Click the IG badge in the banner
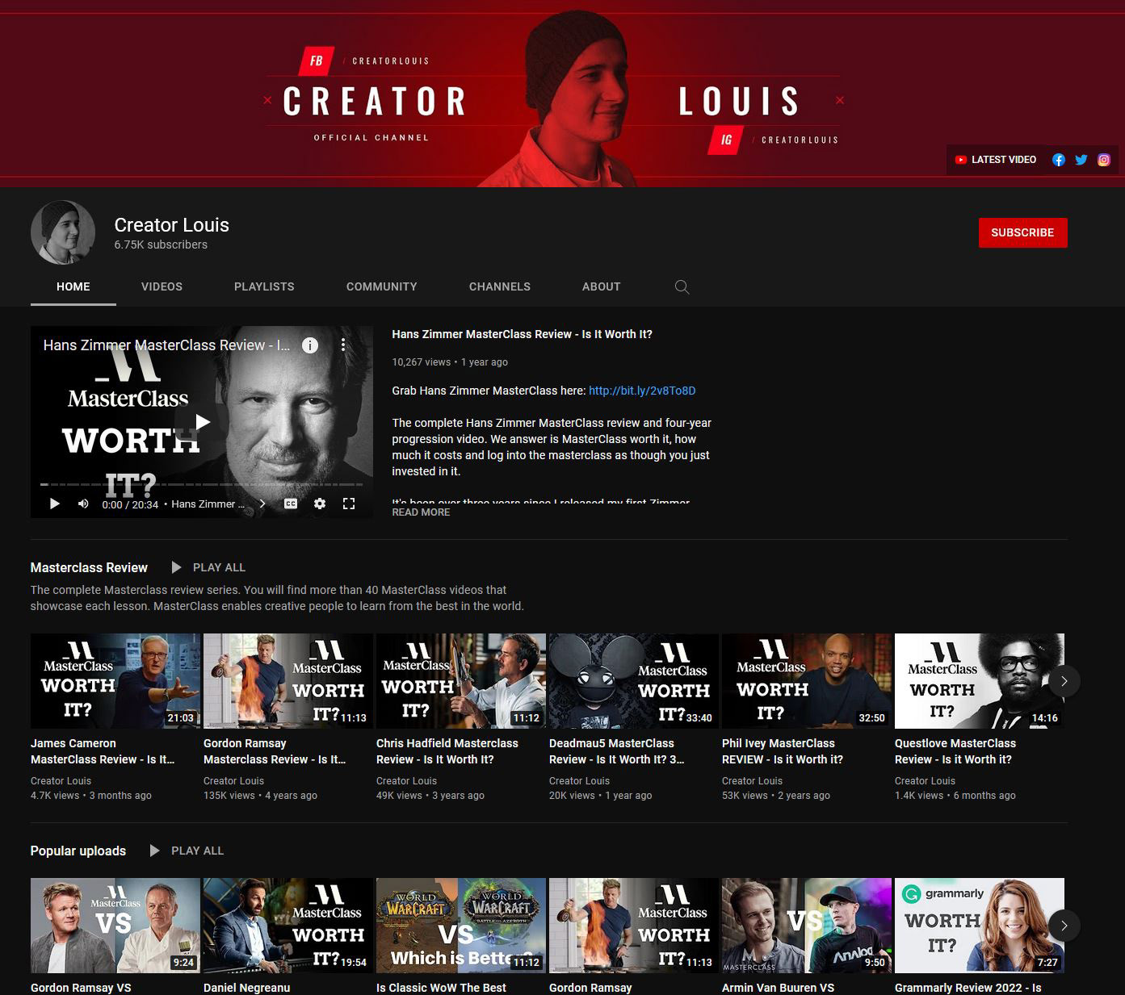Image resolution: width=1125 pixels, height=995 pixels. point(726,140)
